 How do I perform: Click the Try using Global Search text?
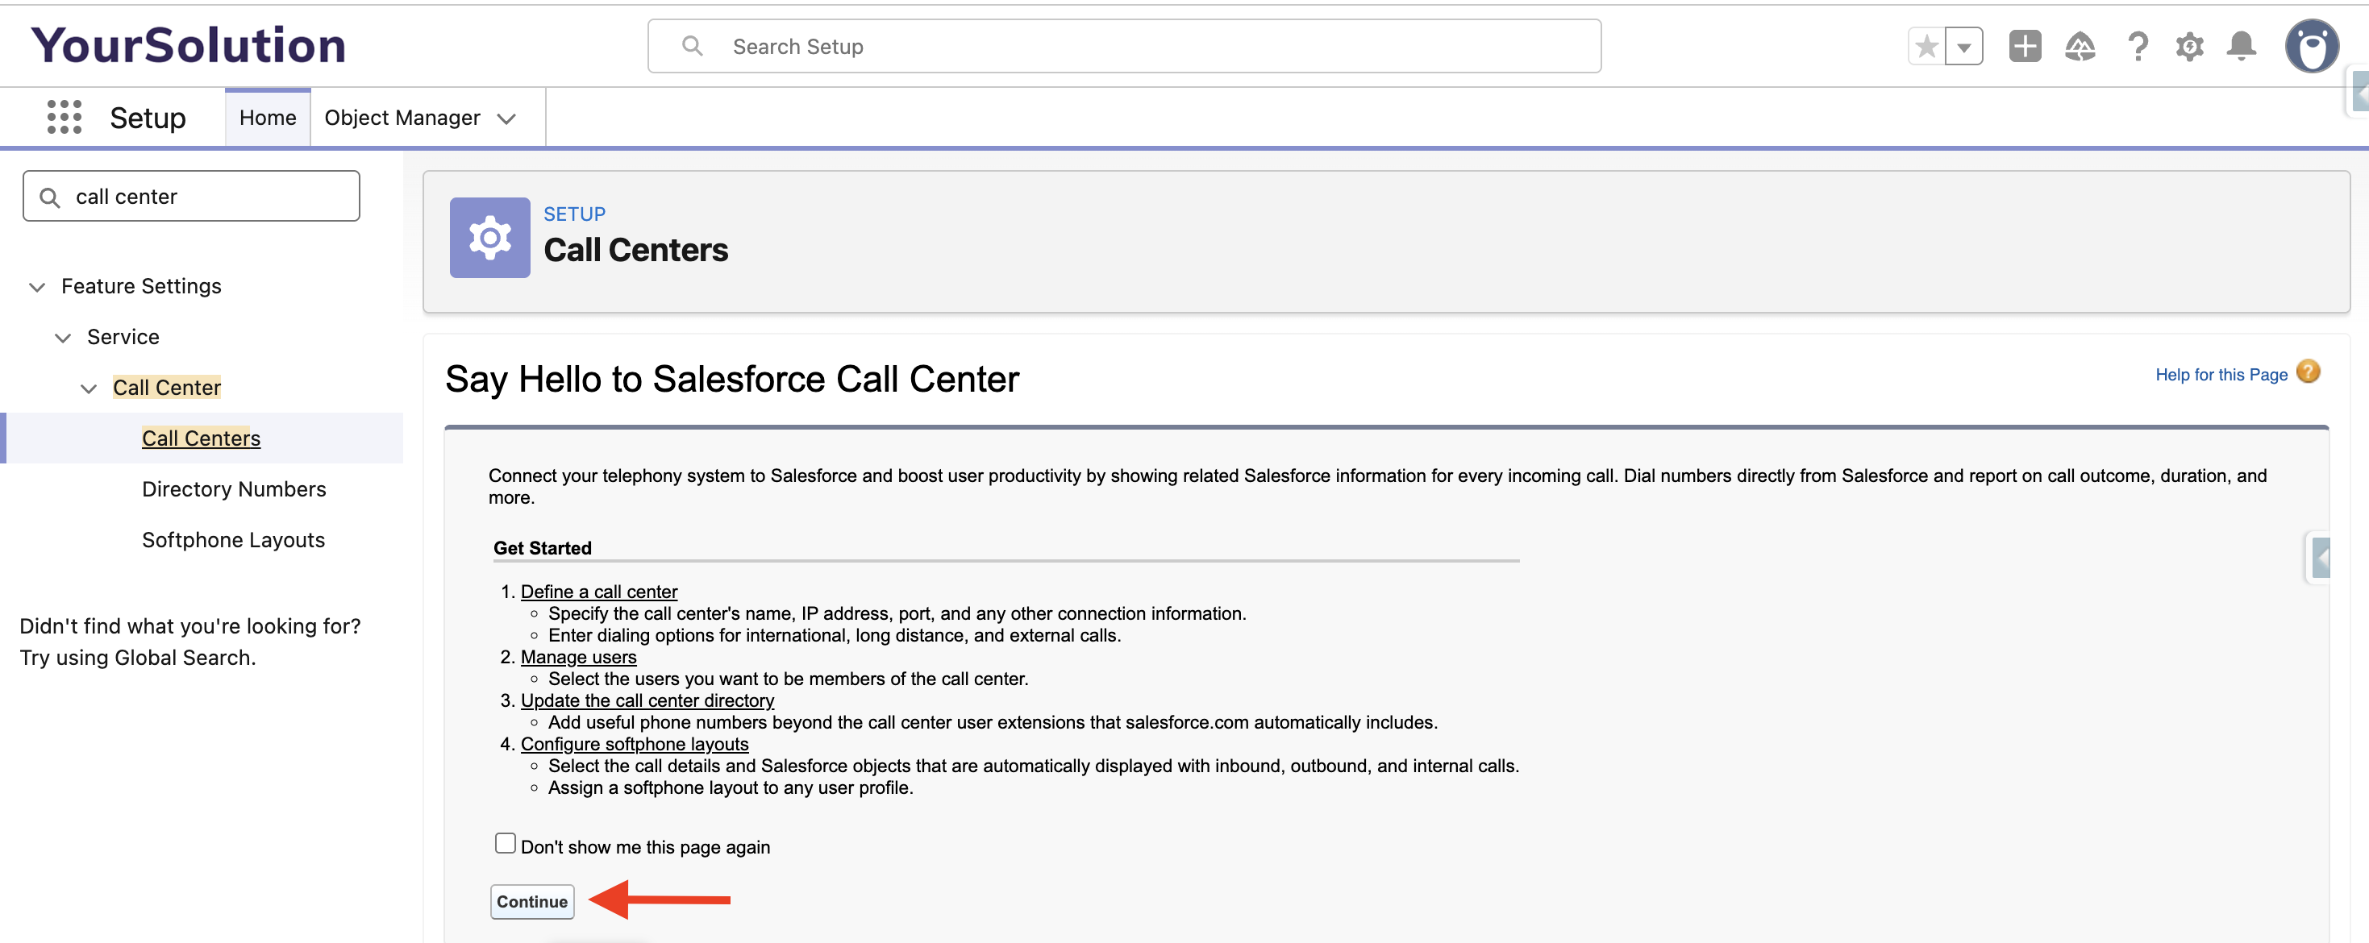(138, 657)
